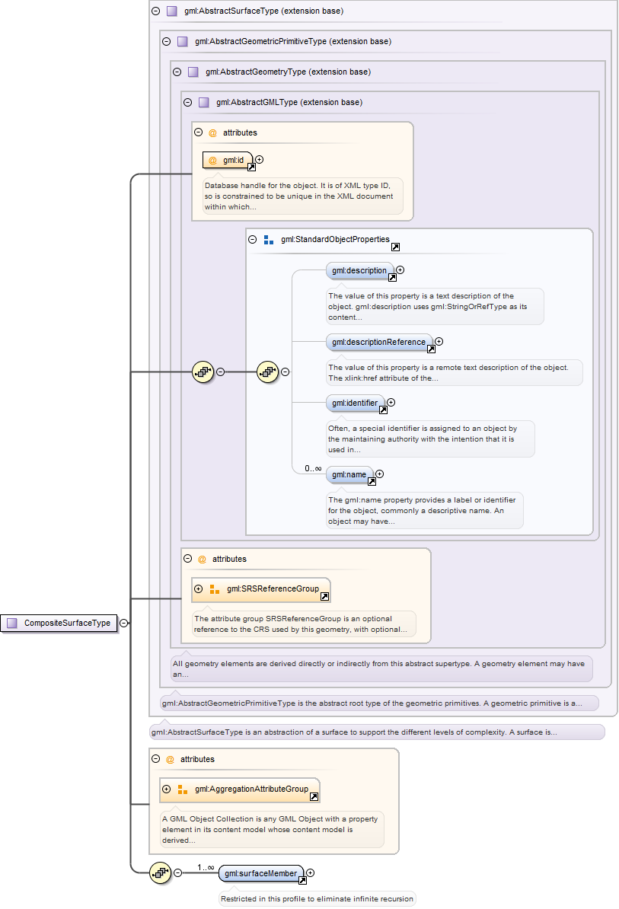
Task: Click the outer sequence compositor icon
Action: point(203,372)
